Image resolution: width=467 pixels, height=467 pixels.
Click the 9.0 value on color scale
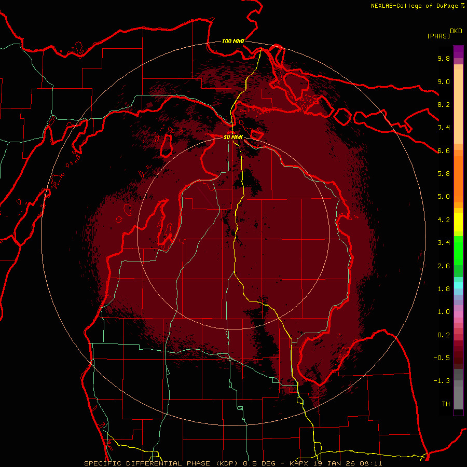click(444, 81)
